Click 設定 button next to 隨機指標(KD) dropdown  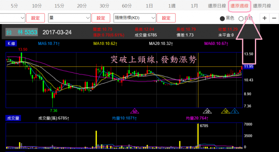166,18
